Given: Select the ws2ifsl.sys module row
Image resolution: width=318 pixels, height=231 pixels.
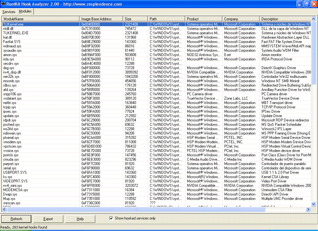Looking at the screenshot, I should (x=157, y=129).
